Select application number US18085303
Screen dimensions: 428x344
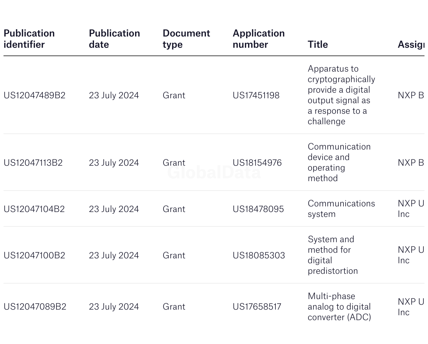pos(259,255)
